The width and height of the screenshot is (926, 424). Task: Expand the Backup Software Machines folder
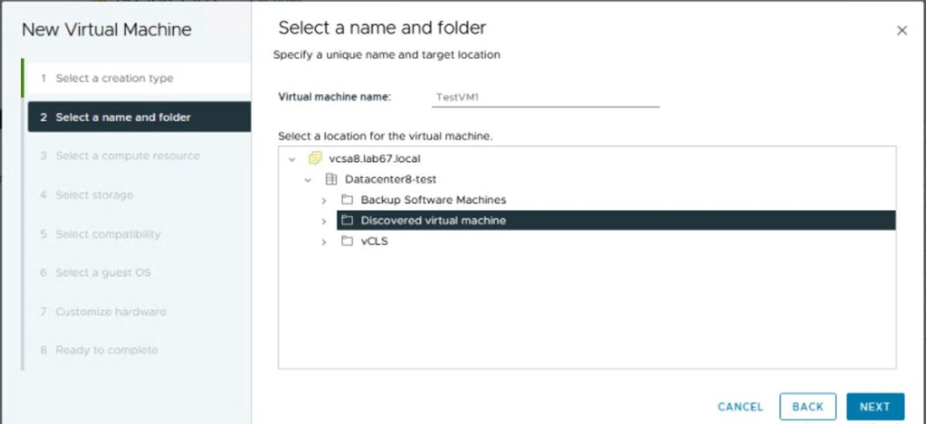click(x=324, y=201)
